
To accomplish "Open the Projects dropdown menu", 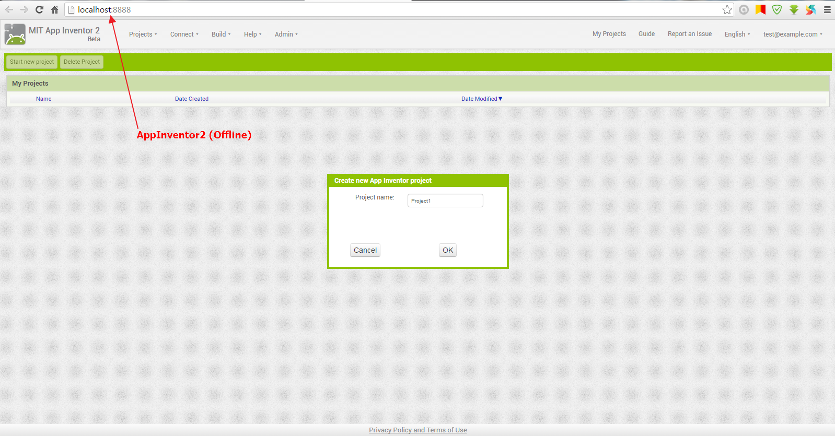I will click(143, 34).
